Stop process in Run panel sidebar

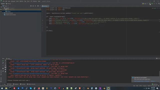[x=3, y=65]
